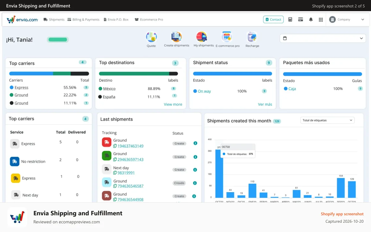Click the 129 shipments count badge
The width and height of the screenshot is (371, 232).
coord(277,121)
